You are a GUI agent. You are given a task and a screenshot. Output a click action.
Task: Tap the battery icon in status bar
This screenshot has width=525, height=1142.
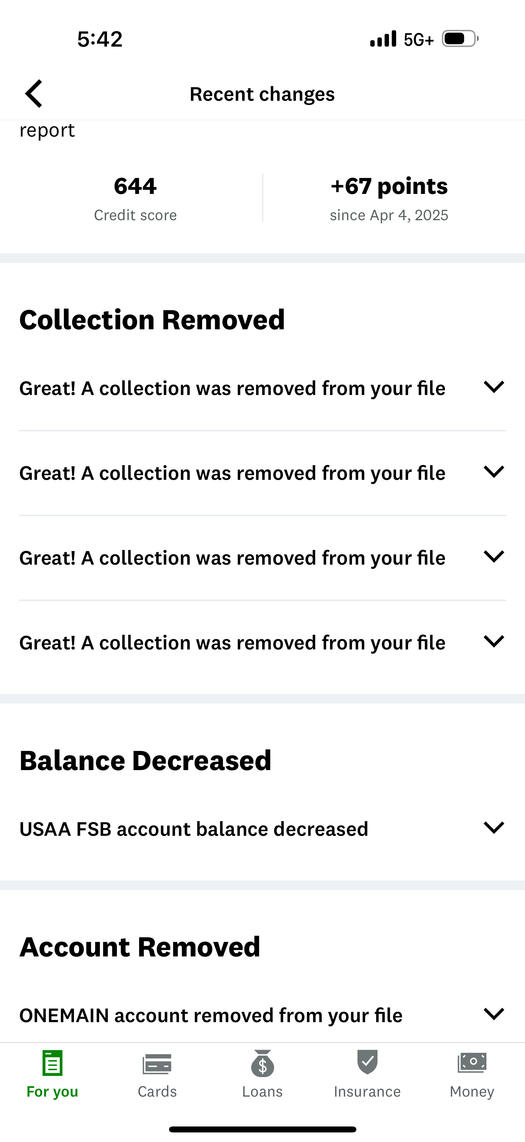click(x=459, y=39)
